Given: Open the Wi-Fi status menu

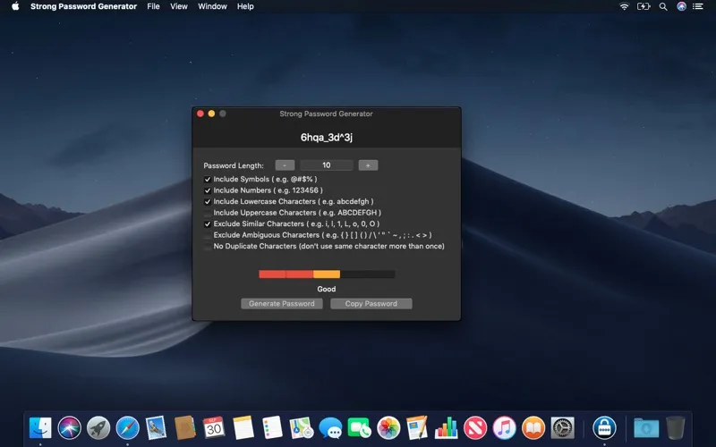Looking at the screenshot, I should 624,6.
